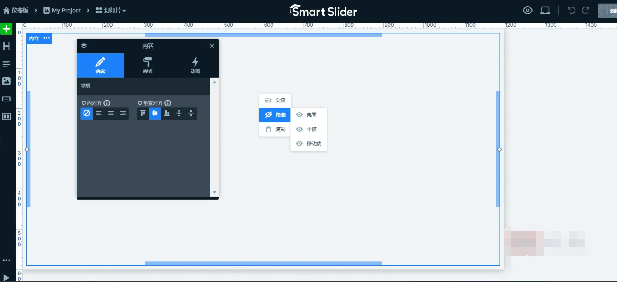Click the gray button at top right

tap(608, 11)
